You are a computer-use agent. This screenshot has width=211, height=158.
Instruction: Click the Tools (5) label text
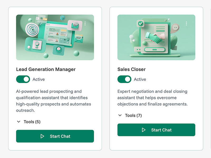(x=32, y=122)
